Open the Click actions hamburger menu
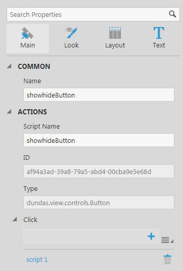The image size is (183, 271). tap(167, 240)
